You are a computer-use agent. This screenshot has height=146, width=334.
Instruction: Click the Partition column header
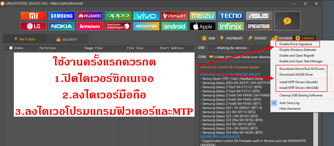pyautogui.click(x=48, y=48)
